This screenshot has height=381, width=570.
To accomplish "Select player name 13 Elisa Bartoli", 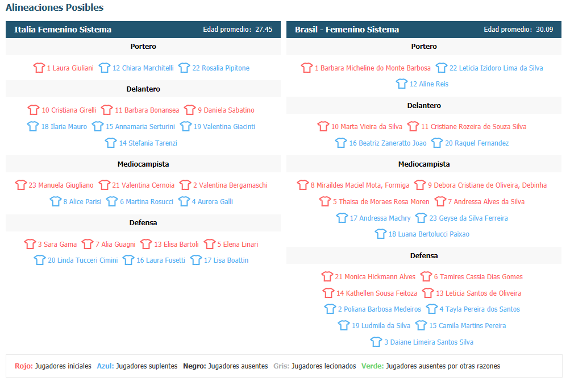I will click(x=176, y=244).
